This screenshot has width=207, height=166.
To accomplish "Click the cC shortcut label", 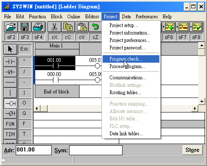I will 68,37.
